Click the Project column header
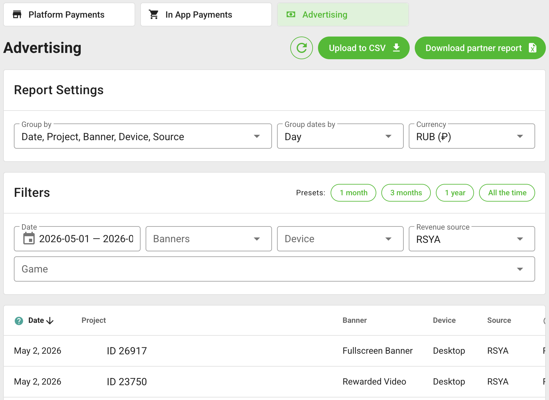This screenshot has width=549, height=400. pyautogui.click(x=94, y=320)
